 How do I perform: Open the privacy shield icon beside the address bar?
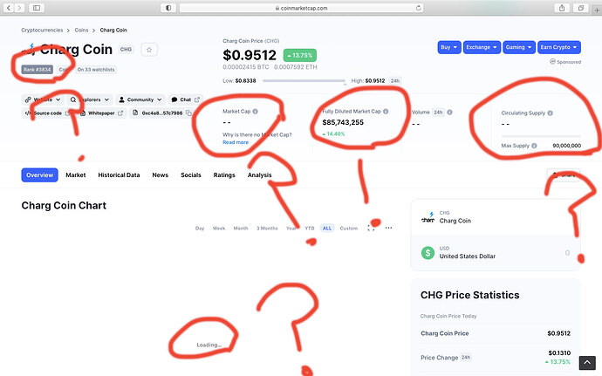click(168, 8)
